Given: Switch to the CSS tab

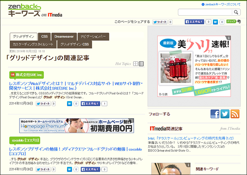Looking at the screenshot, I should point(44,37).
